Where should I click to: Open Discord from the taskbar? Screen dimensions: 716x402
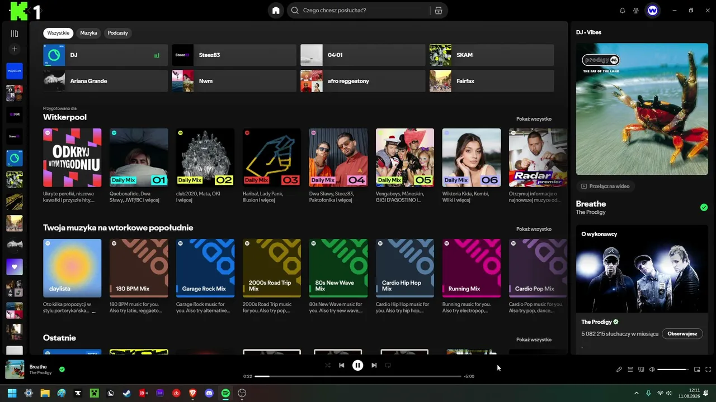209,393
